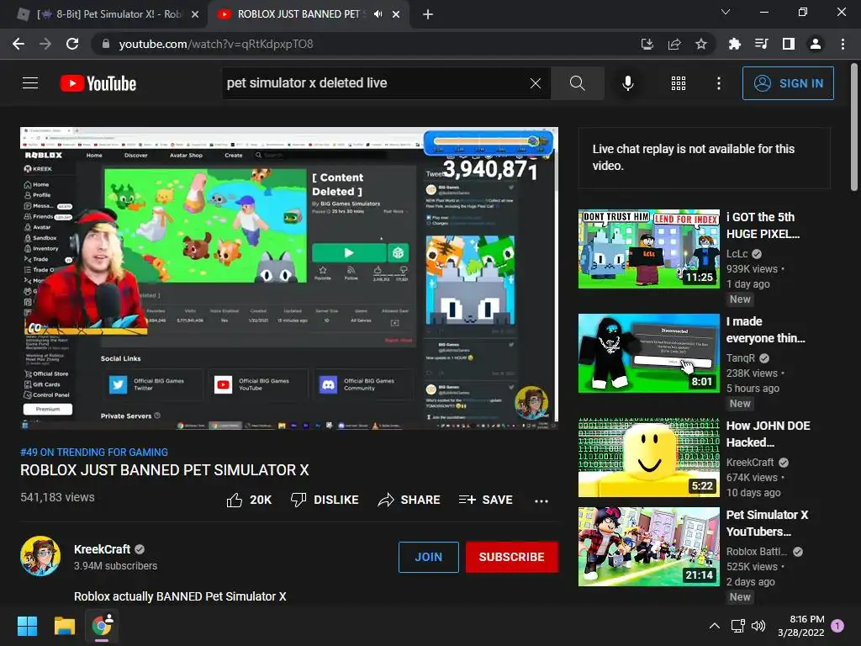Visit the TanqR channel name
This screenshot has width=861, height=646.
coord(741,358)
